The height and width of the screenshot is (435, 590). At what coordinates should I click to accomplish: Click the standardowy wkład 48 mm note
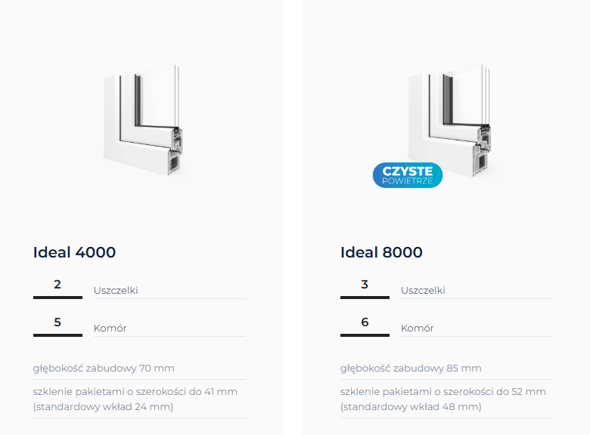[x=411, y=407]
